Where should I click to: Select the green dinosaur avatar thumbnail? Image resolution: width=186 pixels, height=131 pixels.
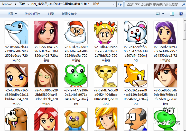[165, 119]
